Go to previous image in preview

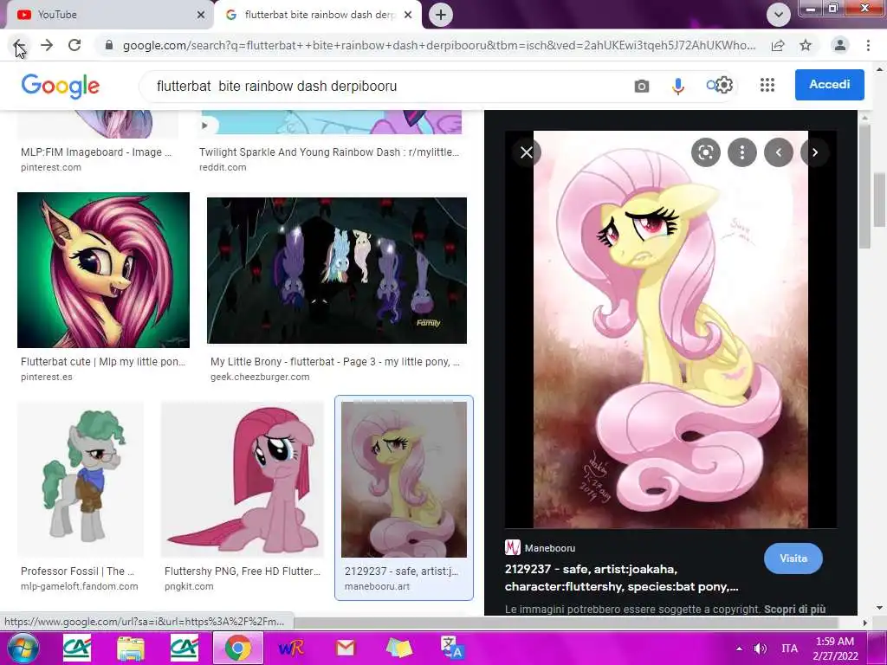[779, 152]
